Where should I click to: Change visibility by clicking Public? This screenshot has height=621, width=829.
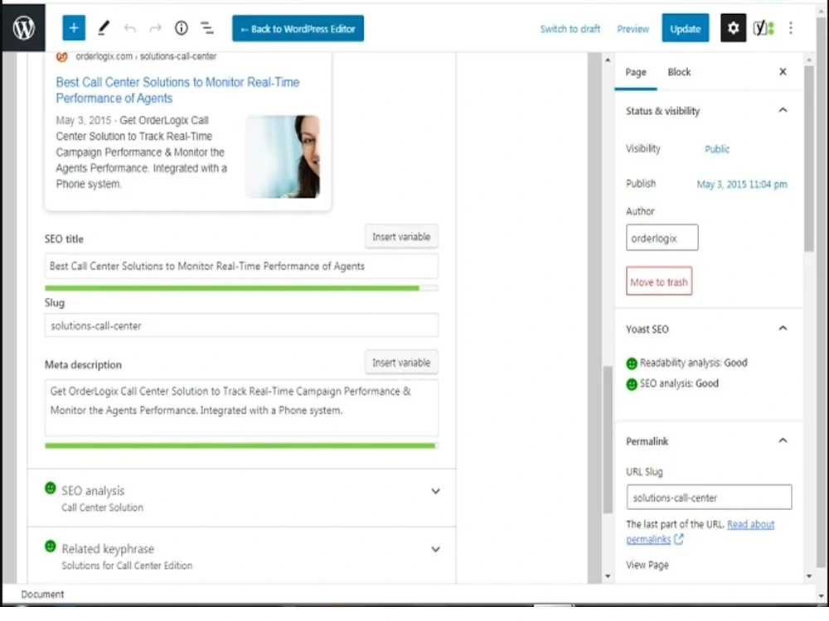(717, 149)
